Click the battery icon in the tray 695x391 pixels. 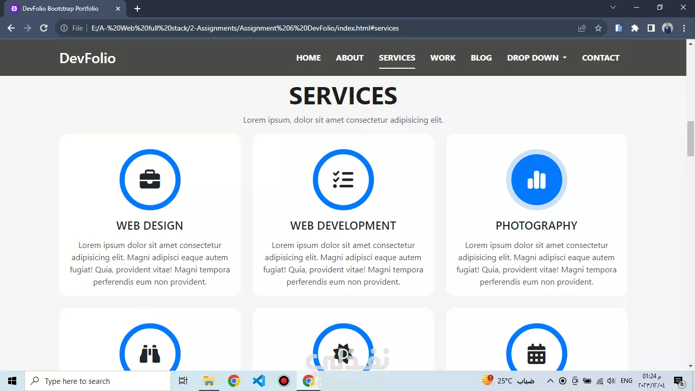tap(587, 381)
